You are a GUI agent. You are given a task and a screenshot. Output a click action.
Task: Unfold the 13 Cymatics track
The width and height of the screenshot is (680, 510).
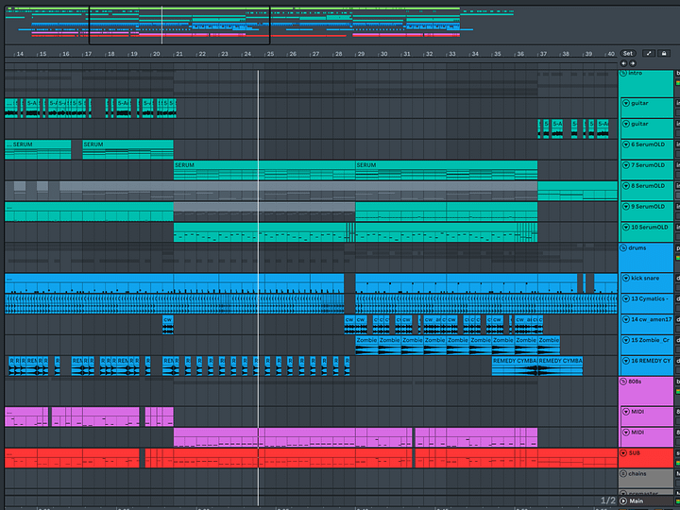tap(626, 298)
